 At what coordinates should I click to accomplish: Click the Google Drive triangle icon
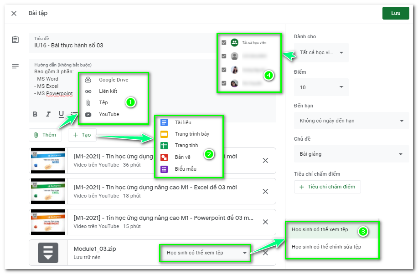coord(88,80)
